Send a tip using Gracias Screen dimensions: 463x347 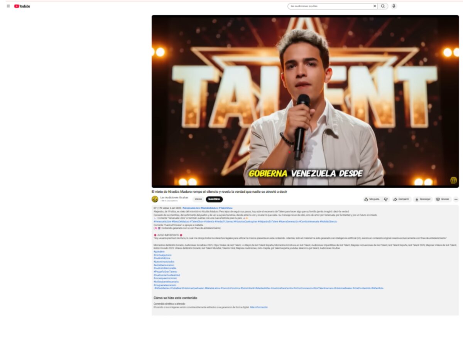coord(443,199)
